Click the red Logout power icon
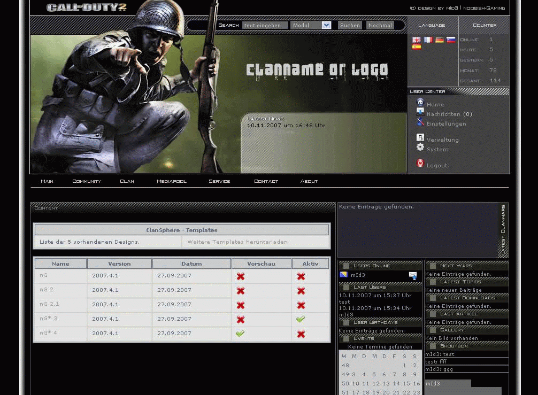This screenshot has width=538, height=395. point(420,163)
